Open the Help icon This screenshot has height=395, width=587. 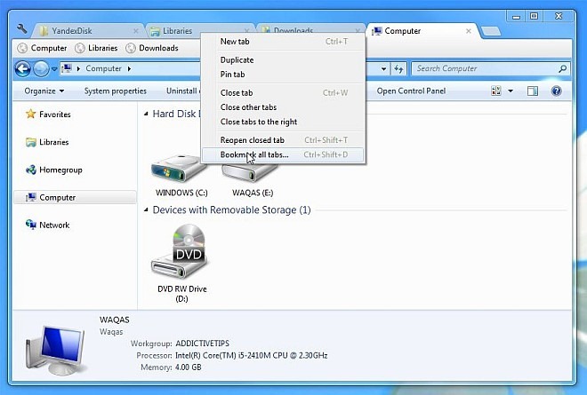point(556,91)
